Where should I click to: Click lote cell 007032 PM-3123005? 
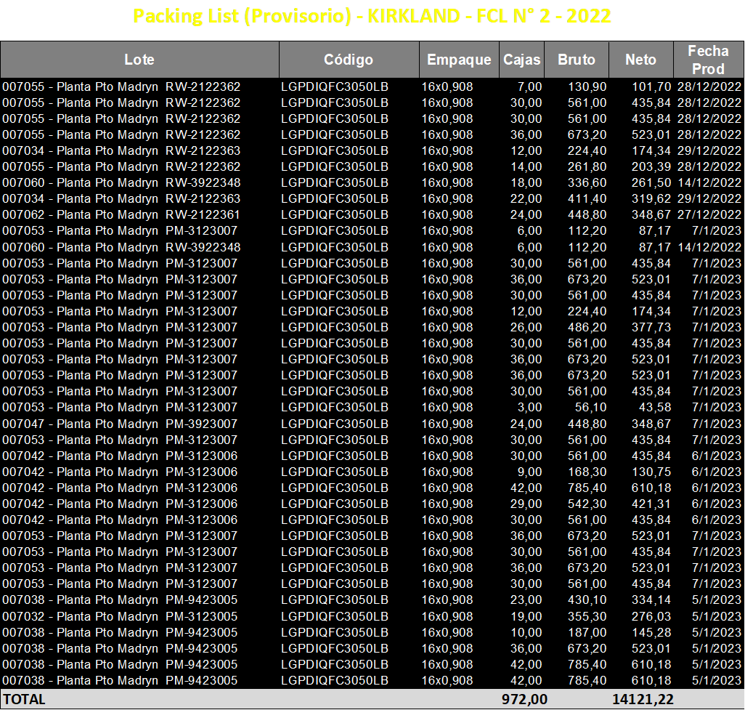tap(120, 616)
